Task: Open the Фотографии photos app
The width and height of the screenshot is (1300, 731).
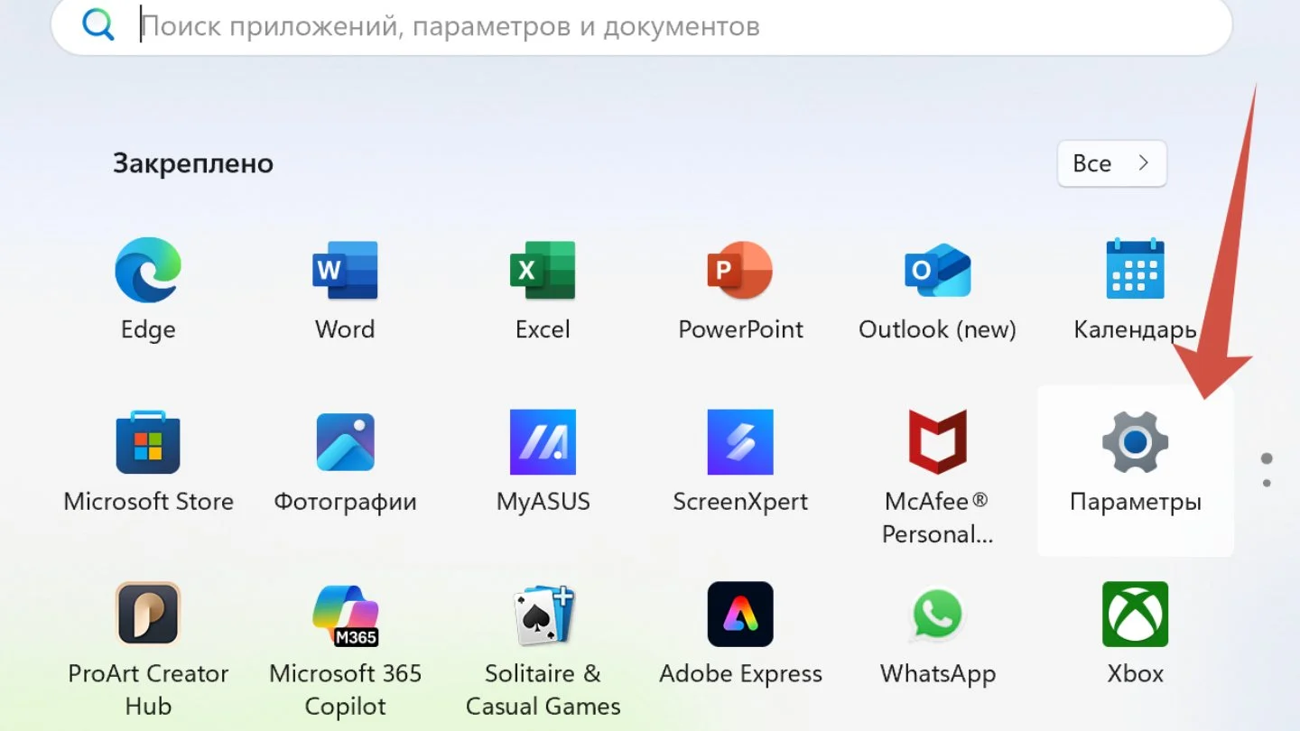Action: [345, 442]
